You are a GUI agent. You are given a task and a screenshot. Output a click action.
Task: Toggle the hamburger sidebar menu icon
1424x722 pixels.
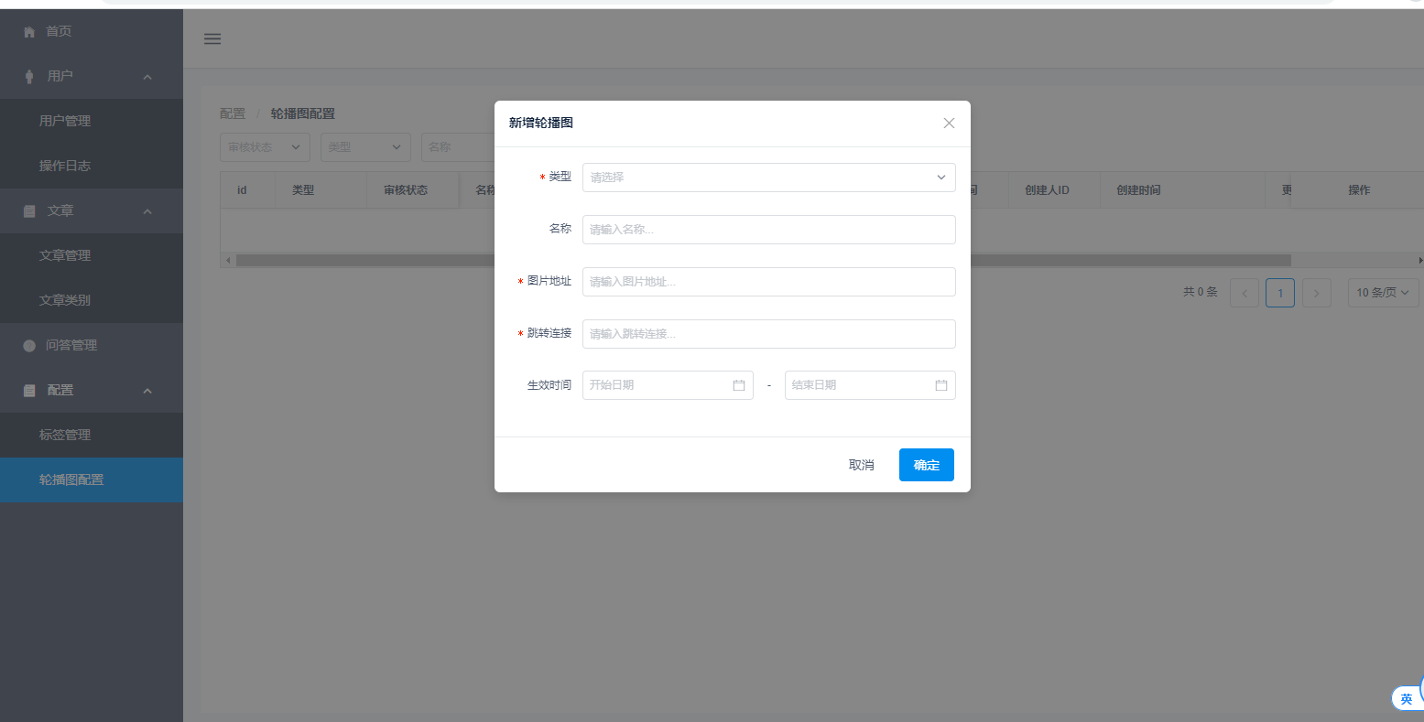212,38
